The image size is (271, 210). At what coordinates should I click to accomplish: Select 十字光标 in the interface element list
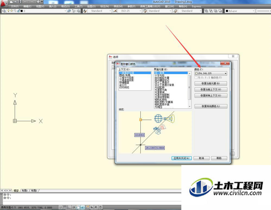click(159, 76)
